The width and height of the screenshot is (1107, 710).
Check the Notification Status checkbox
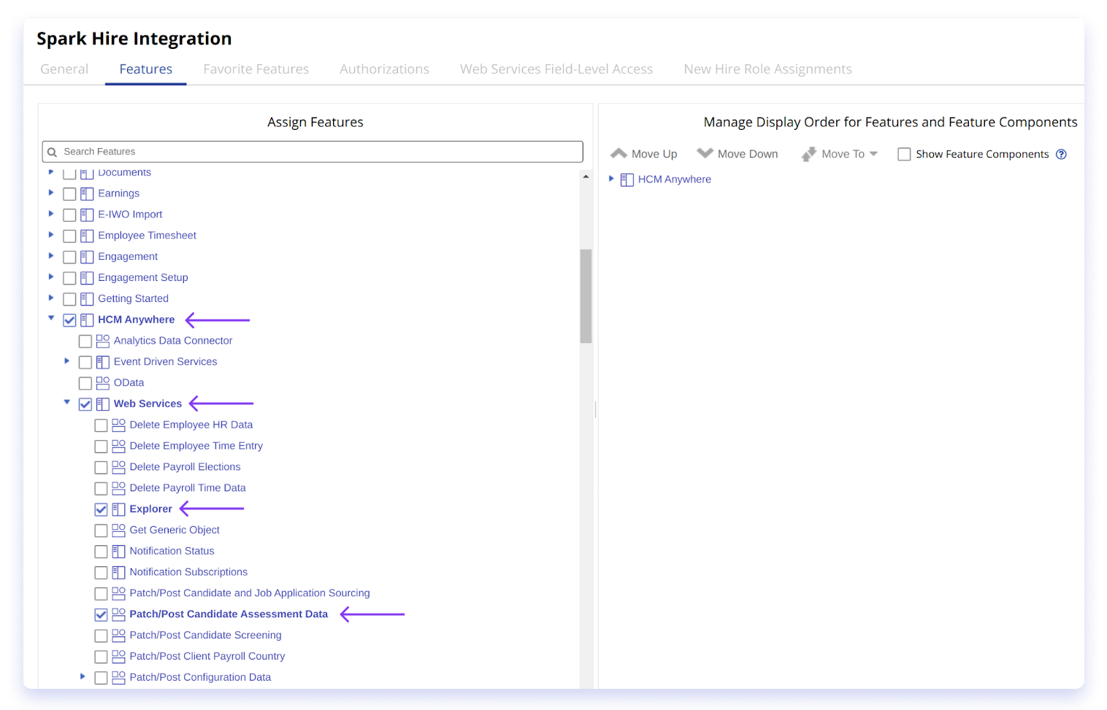(101, 552)
